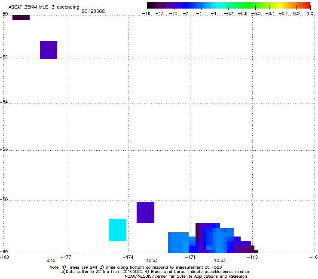
Task: Click the dark data strip at latitude -50
Action: click(x=21, y=17)
